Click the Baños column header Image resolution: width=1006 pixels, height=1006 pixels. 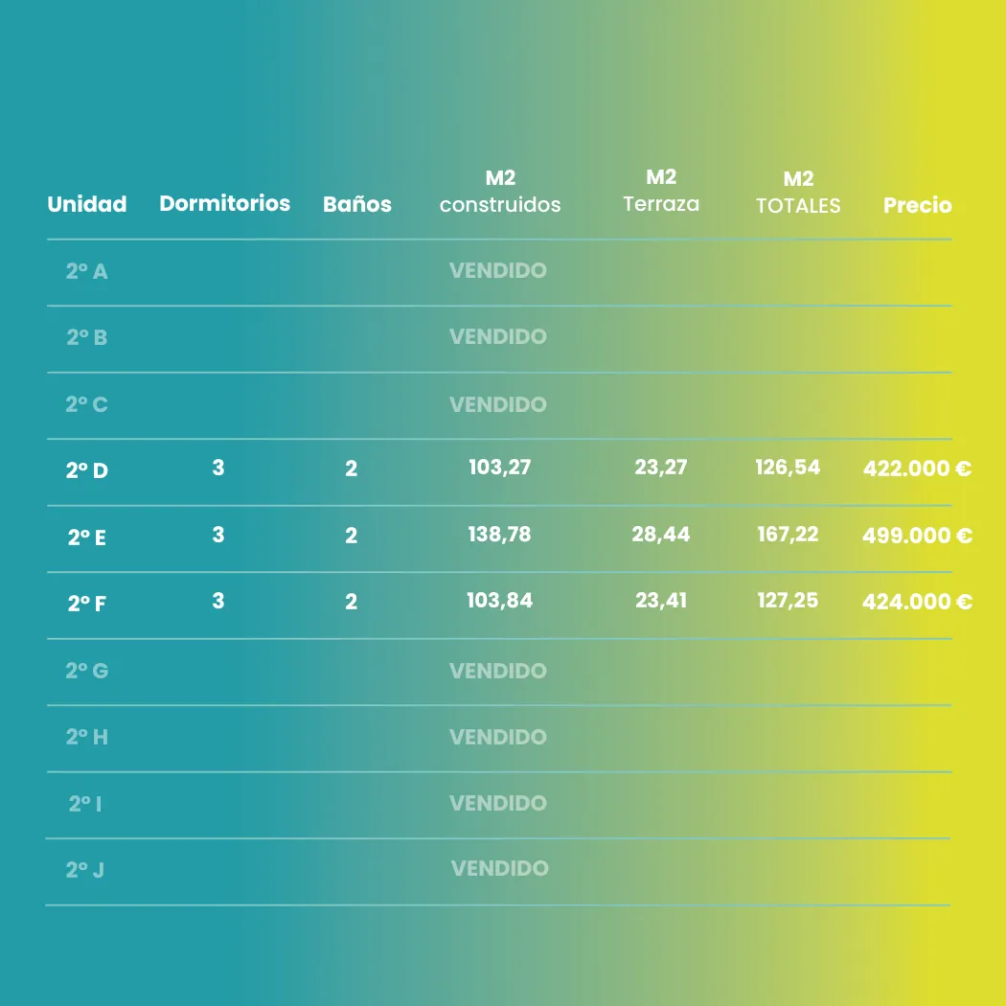click(357, 204)
